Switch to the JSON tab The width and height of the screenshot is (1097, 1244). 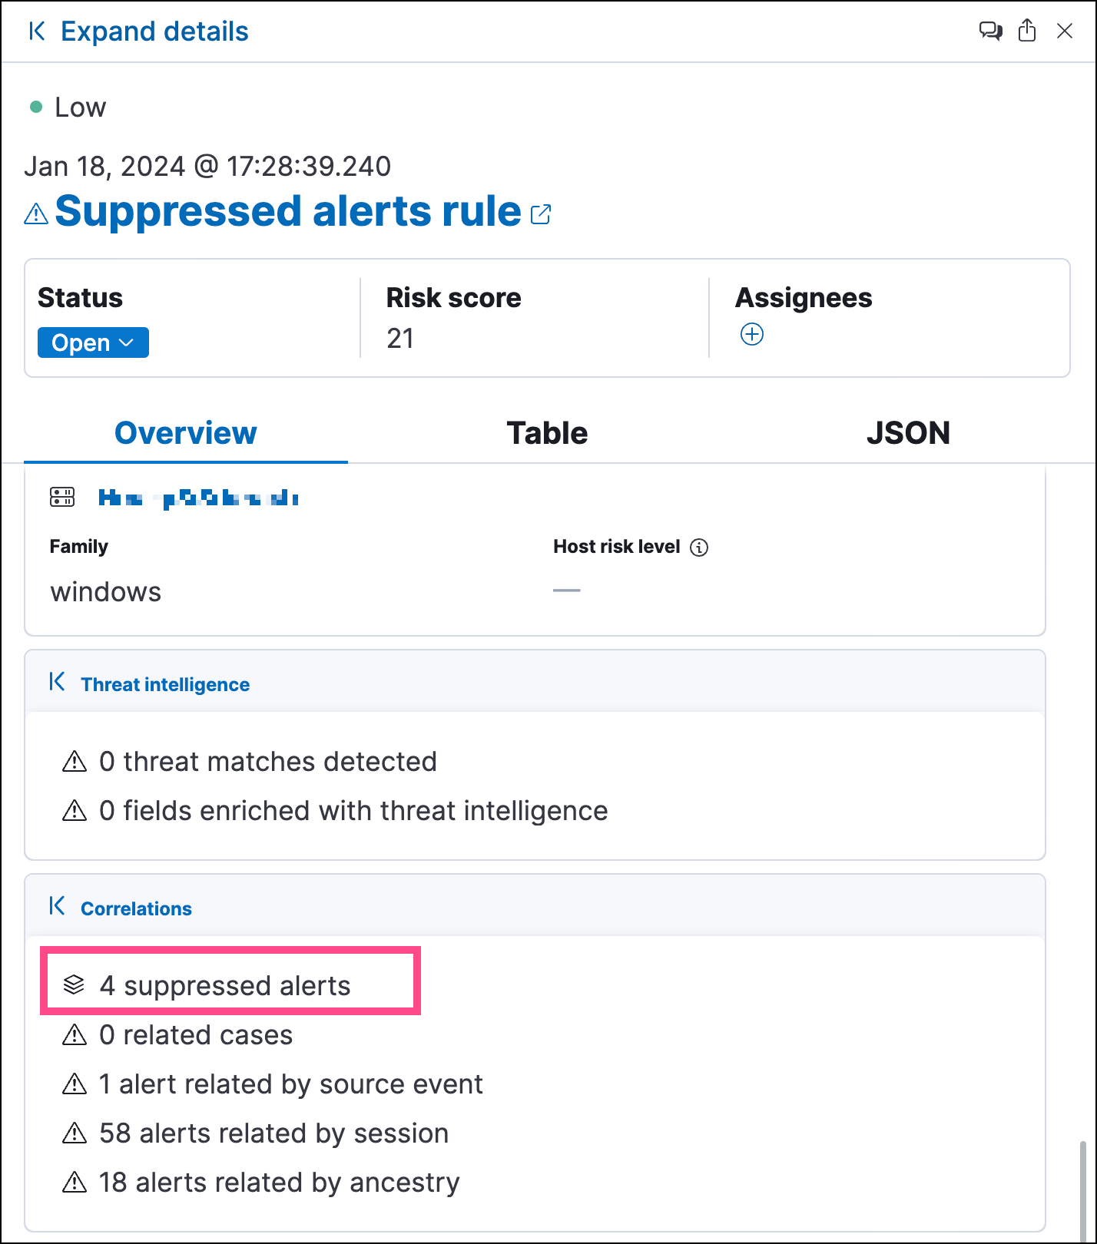click(908, 432)
